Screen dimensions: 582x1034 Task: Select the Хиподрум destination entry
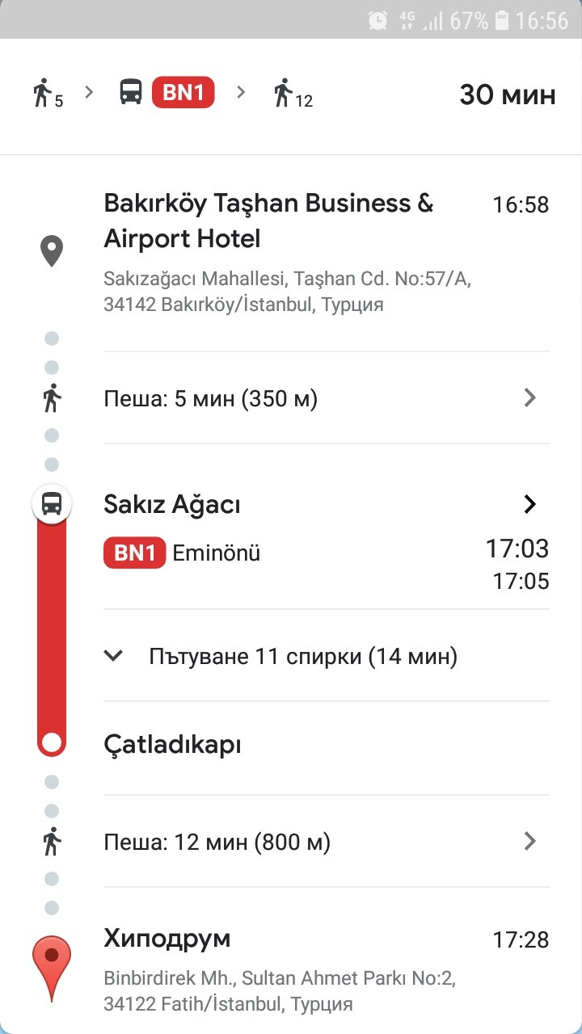tap(167, 939)
